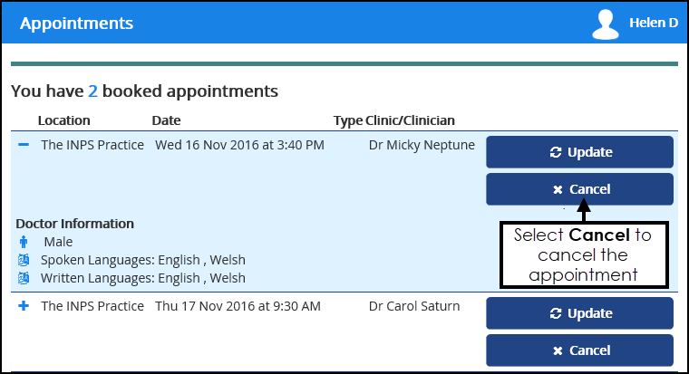Cancel the Dr Carol Saturn appointment
This screenshot has width=689, height=374.
tap(580, 350)
